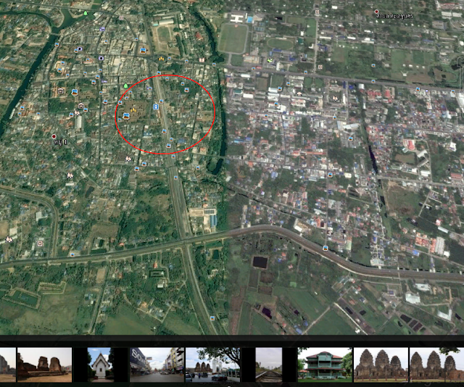The height and width of the screenshot is (387, 464).
Task: Click pink dining icon at far left edge
Action: [x=9, y=239]
